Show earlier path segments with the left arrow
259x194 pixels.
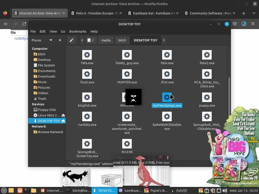pos(82,40)
